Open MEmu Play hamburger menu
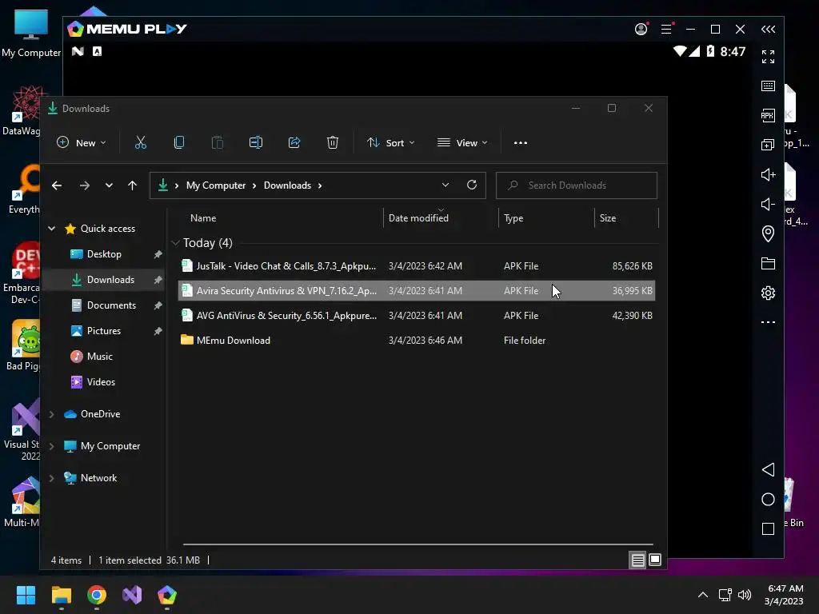Screen dimensions: 819x614 point(666,30)
